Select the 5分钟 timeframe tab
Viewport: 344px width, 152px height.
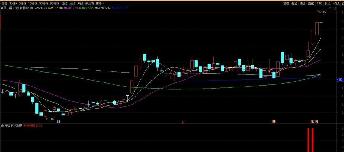(x=27, y=3)
